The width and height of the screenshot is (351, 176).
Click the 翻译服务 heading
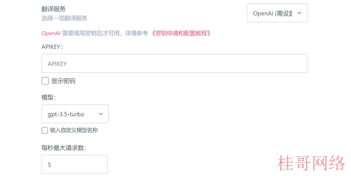(54, 9)
